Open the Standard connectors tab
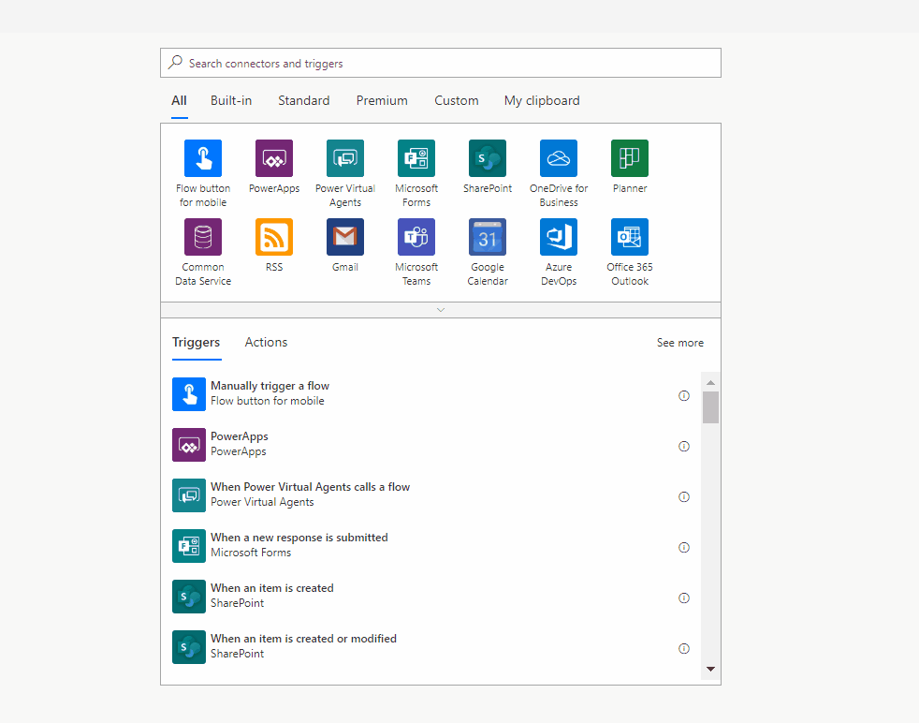The image size is (919, 723). click(x=303, y=101)
